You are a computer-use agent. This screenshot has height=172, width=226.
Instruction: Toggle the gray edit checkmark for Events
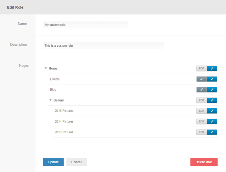tap(201, 79)
